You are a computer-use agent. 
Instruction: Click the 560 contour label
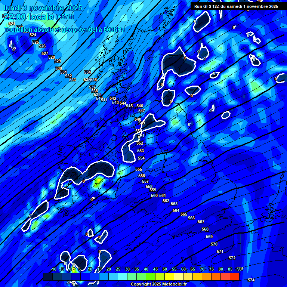pyautogui.click(x=154, y=195)
